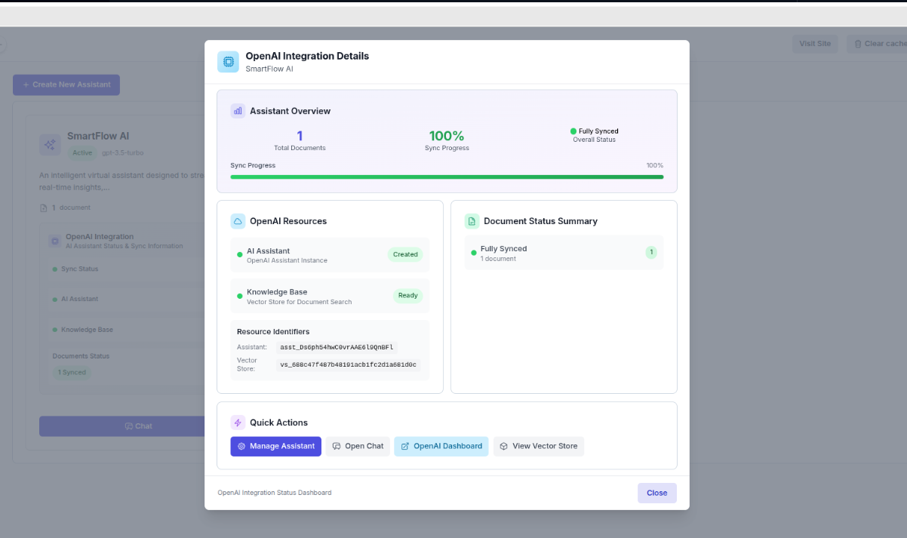Click the Open Chat quick action
Image resolution: width=907 pixels, height=538 pixels.
358,446
